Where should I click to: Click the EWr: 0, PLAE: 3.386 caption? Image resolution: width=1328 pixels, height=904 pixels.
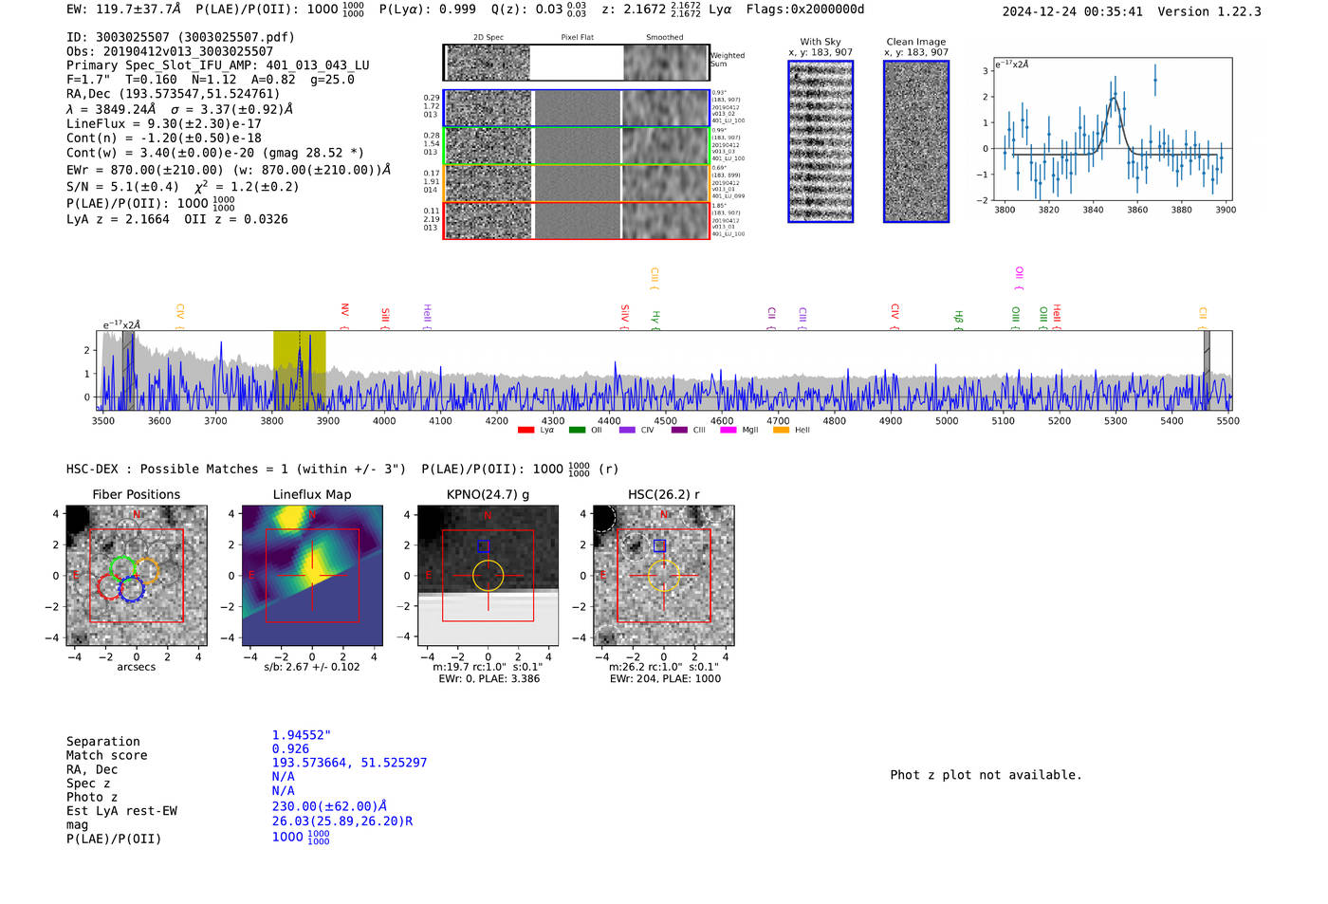tap(489, 678)
